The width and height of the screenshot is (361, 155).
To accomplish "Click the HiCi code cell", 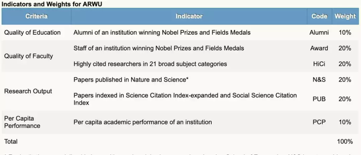I will coord(319,64).
